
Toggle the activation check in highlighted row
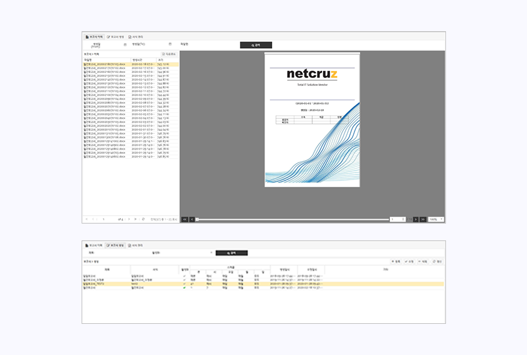[184, 284]
